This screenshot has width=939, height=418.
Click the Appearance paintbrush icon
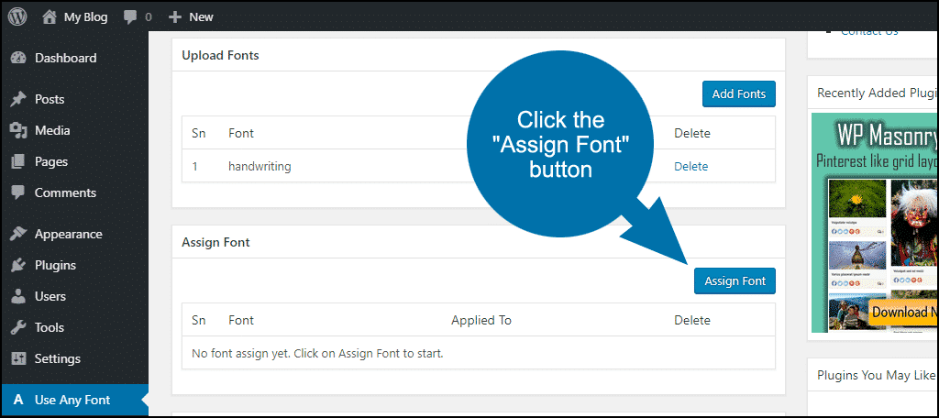tap(18, 234)
